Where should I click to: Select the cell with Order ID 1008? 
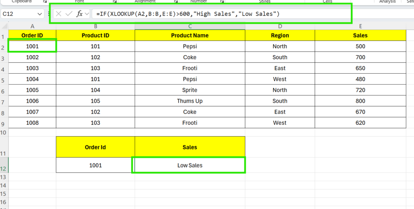(x=32, y=123)
